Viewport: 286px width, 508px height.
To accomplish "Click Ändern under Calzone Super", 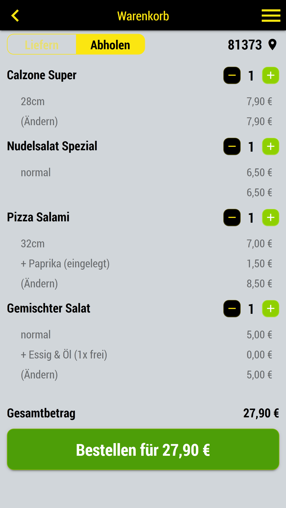I will (39, 121).
